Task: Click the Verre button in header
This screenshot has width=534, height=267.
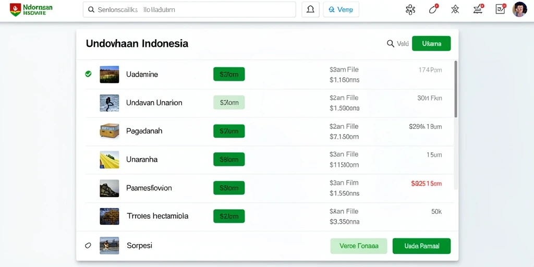Action: (x=341, y=9)
